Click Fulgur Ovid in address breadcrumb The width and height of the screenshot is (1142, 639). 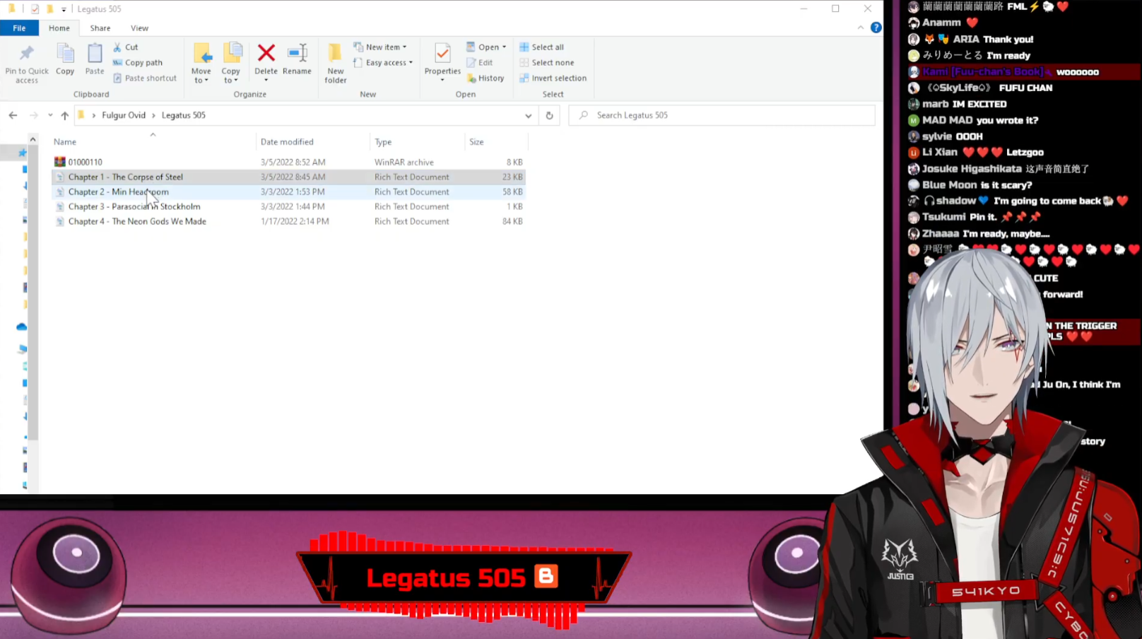tap(124, 115)
